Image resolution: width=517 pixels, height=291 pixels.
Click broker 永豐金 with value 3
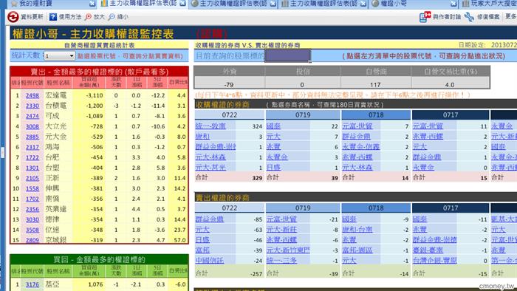pos(277,157)
